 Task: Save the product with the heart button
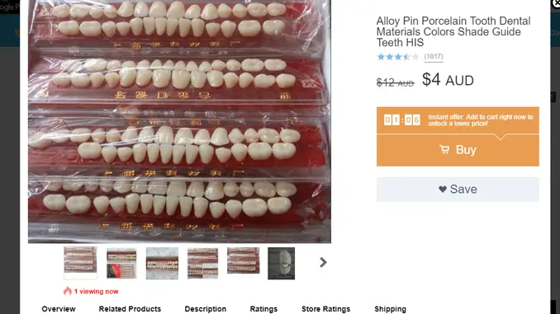pos(458,190)
